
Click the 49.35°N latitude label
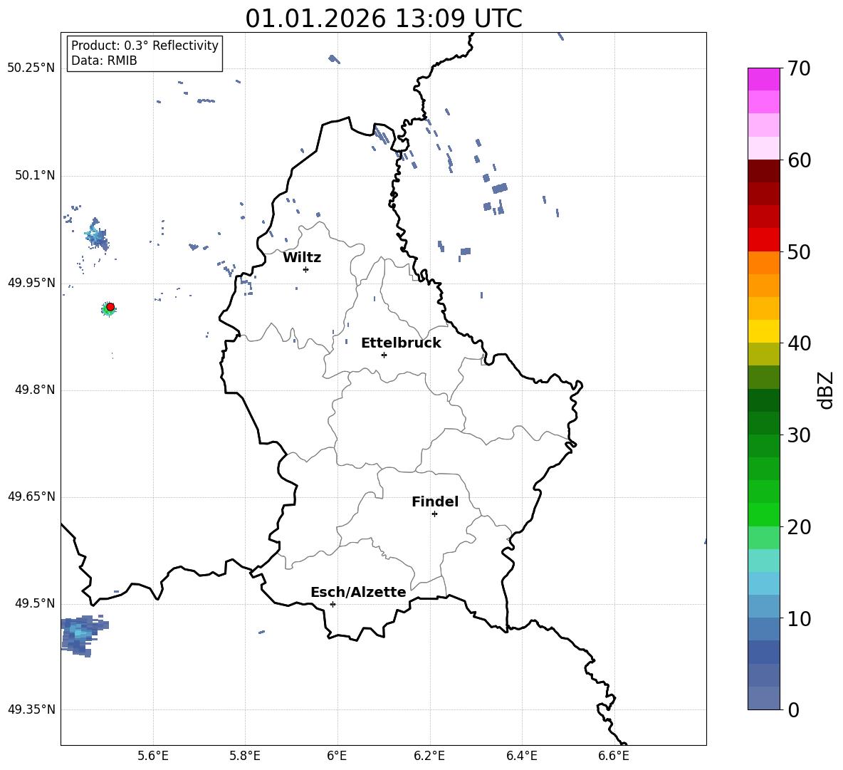[x=31, y=709]
